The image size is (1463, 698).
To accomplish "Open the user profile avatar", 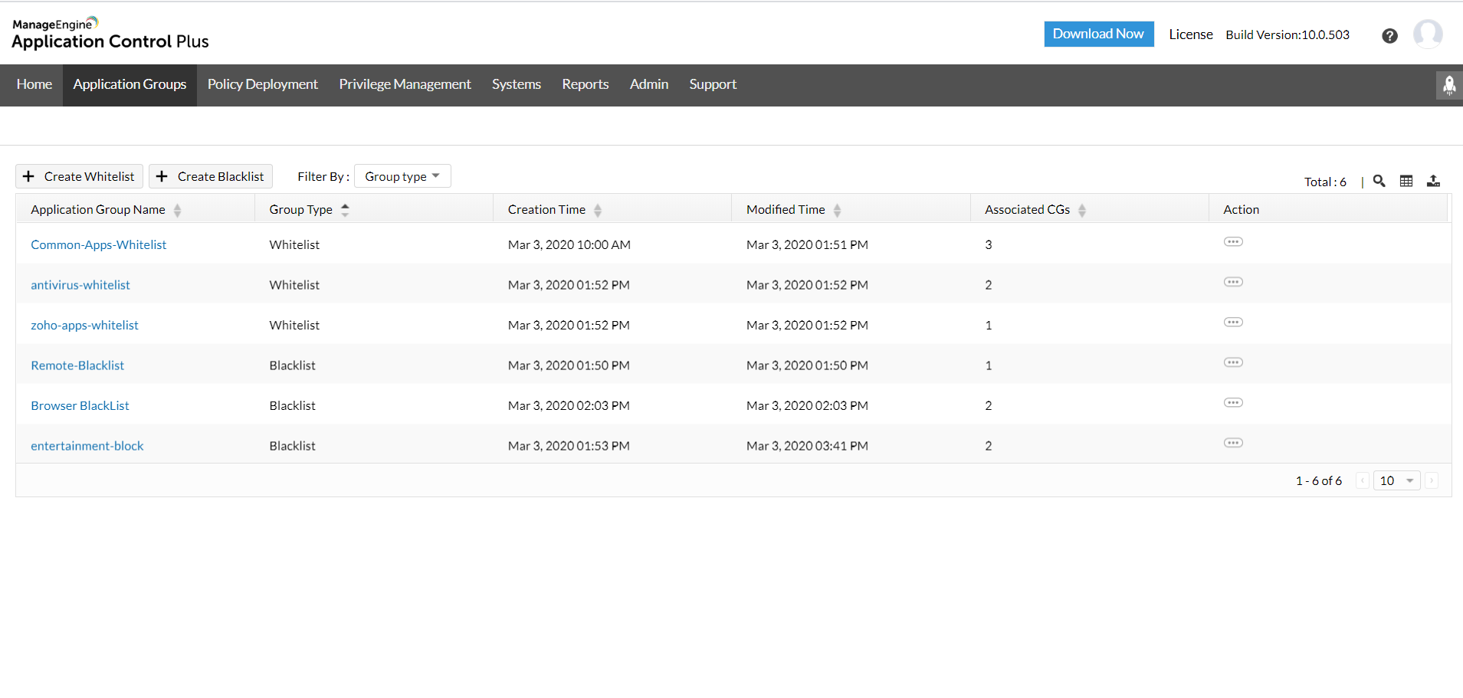I will click(x=1427, y=34).
